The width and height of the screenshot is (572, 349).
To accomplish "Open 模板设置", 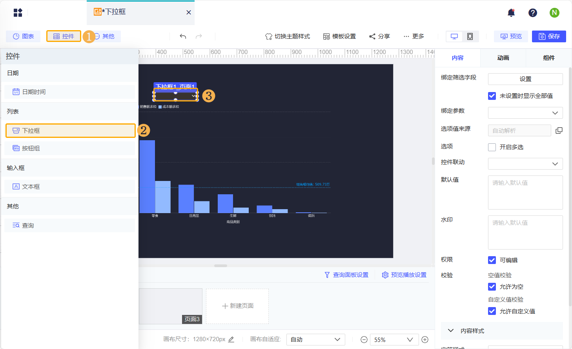I will [x=339, y=36].
